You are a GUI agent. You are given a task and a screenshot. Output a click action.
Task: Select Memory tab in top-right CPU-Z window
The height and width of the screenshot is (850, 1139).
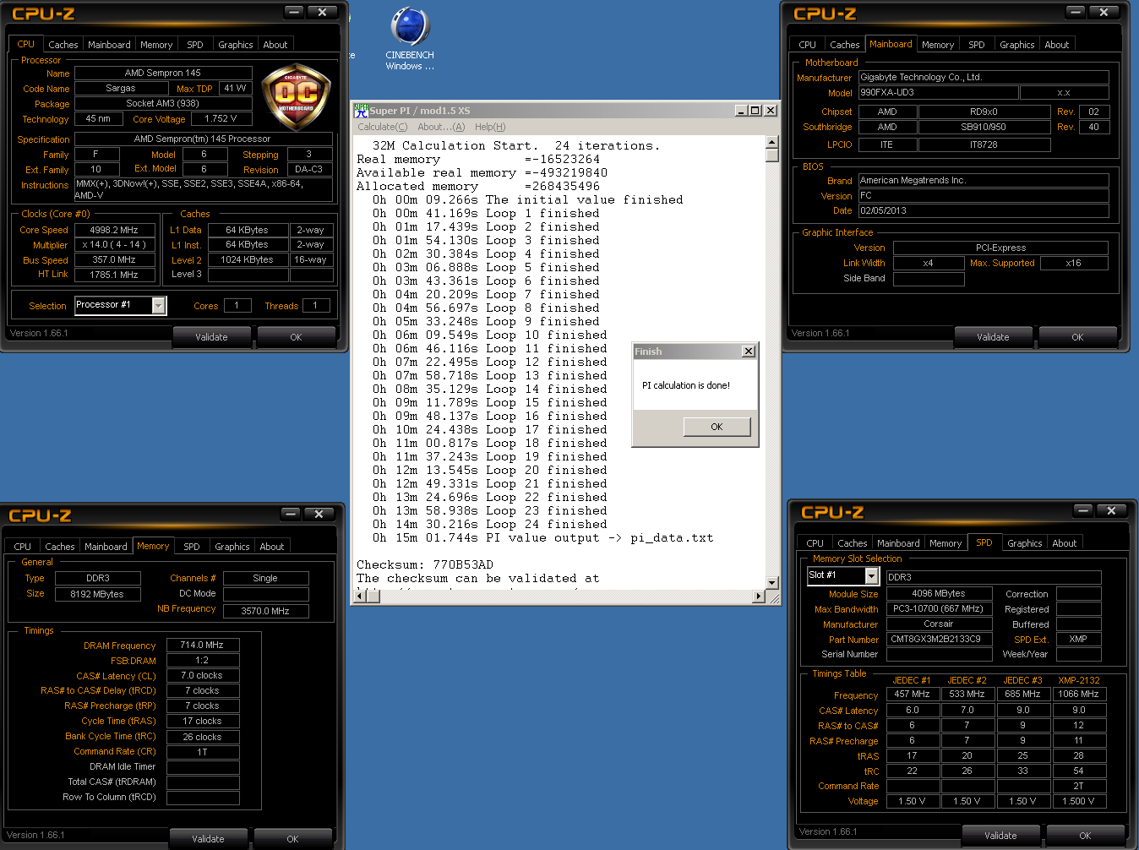point(938,45)
